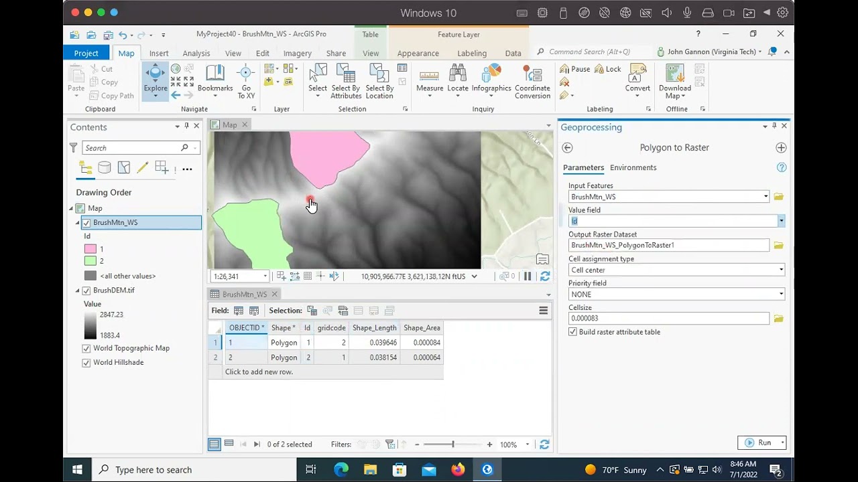This screenshot has height=482, width=858.
Task: Browse for Output Raster Dataset location
Action: point(778,246)
